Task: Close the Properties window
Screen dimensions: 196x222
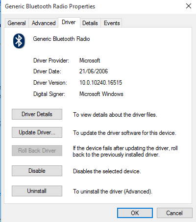Action: tap(189, 6)
